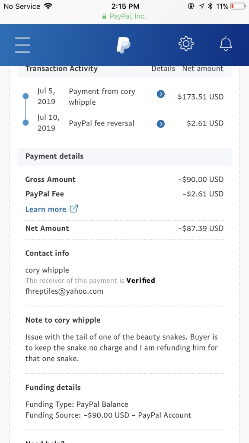Tap the green lock security icon
Image resolution: width=249 pixels, height=443 pixels.
tap(105, 16)
